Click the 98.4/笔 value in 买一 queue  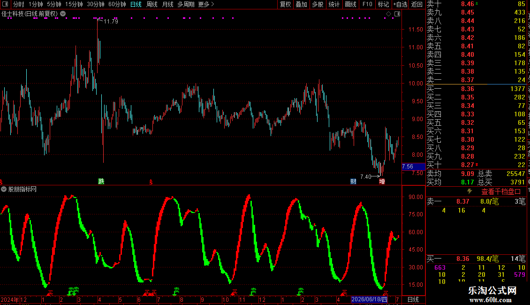click(487, 259)
